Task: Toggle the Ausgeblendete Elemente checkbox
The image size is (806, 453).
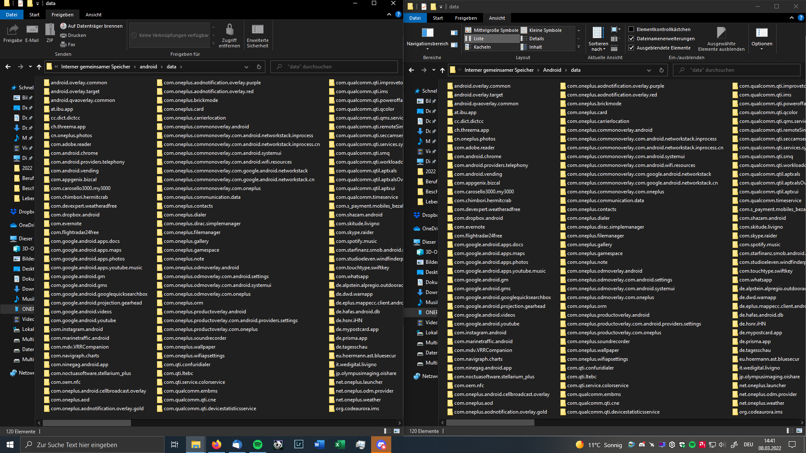Action: coord(631,48)
